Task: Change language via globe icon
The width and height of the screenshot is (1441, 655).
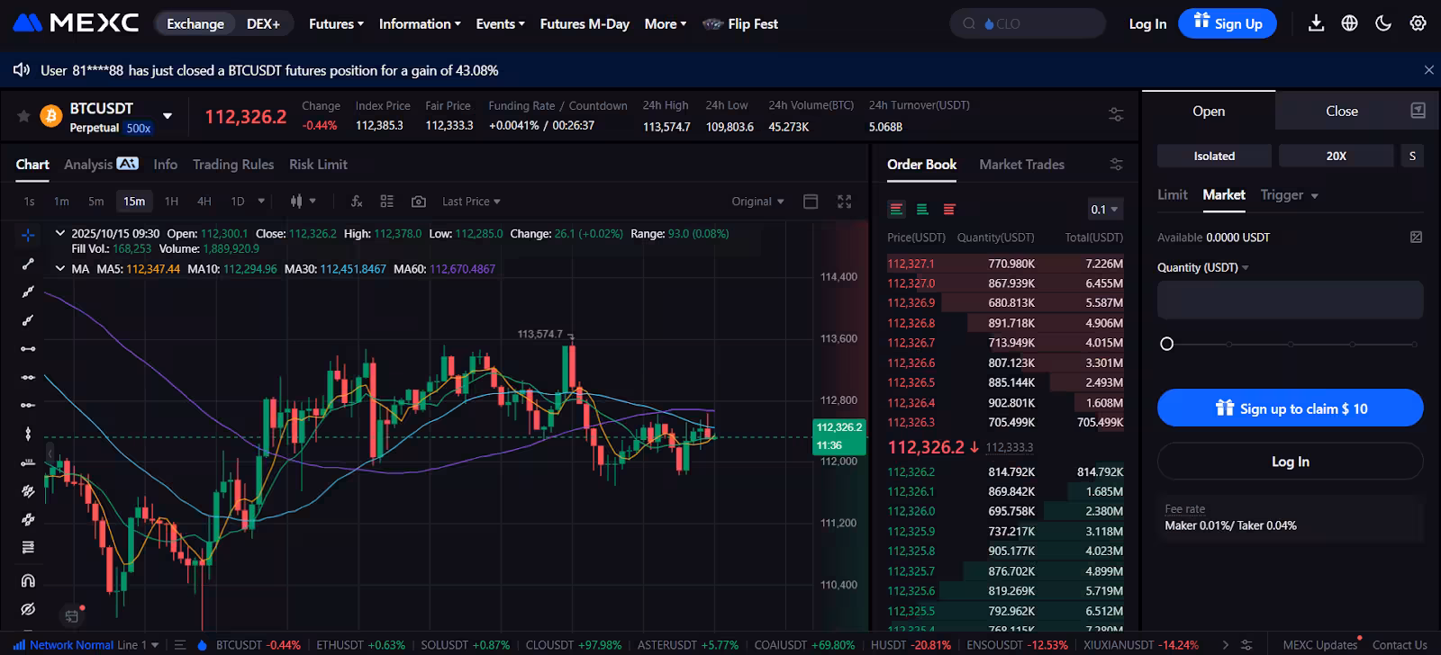Action: pyautogui.click(x=1349, y=23)
